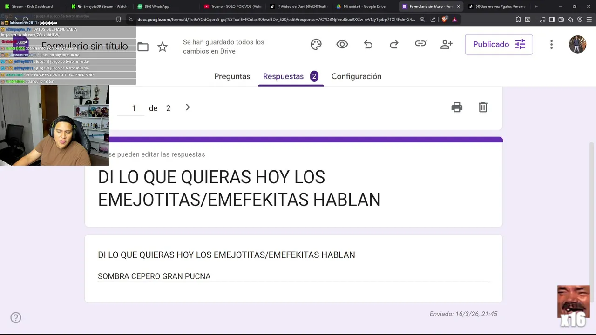This screenshot has width=596, height=335.
Task: Switch to WhatsApp browser tab
Action: pos(165,7)
